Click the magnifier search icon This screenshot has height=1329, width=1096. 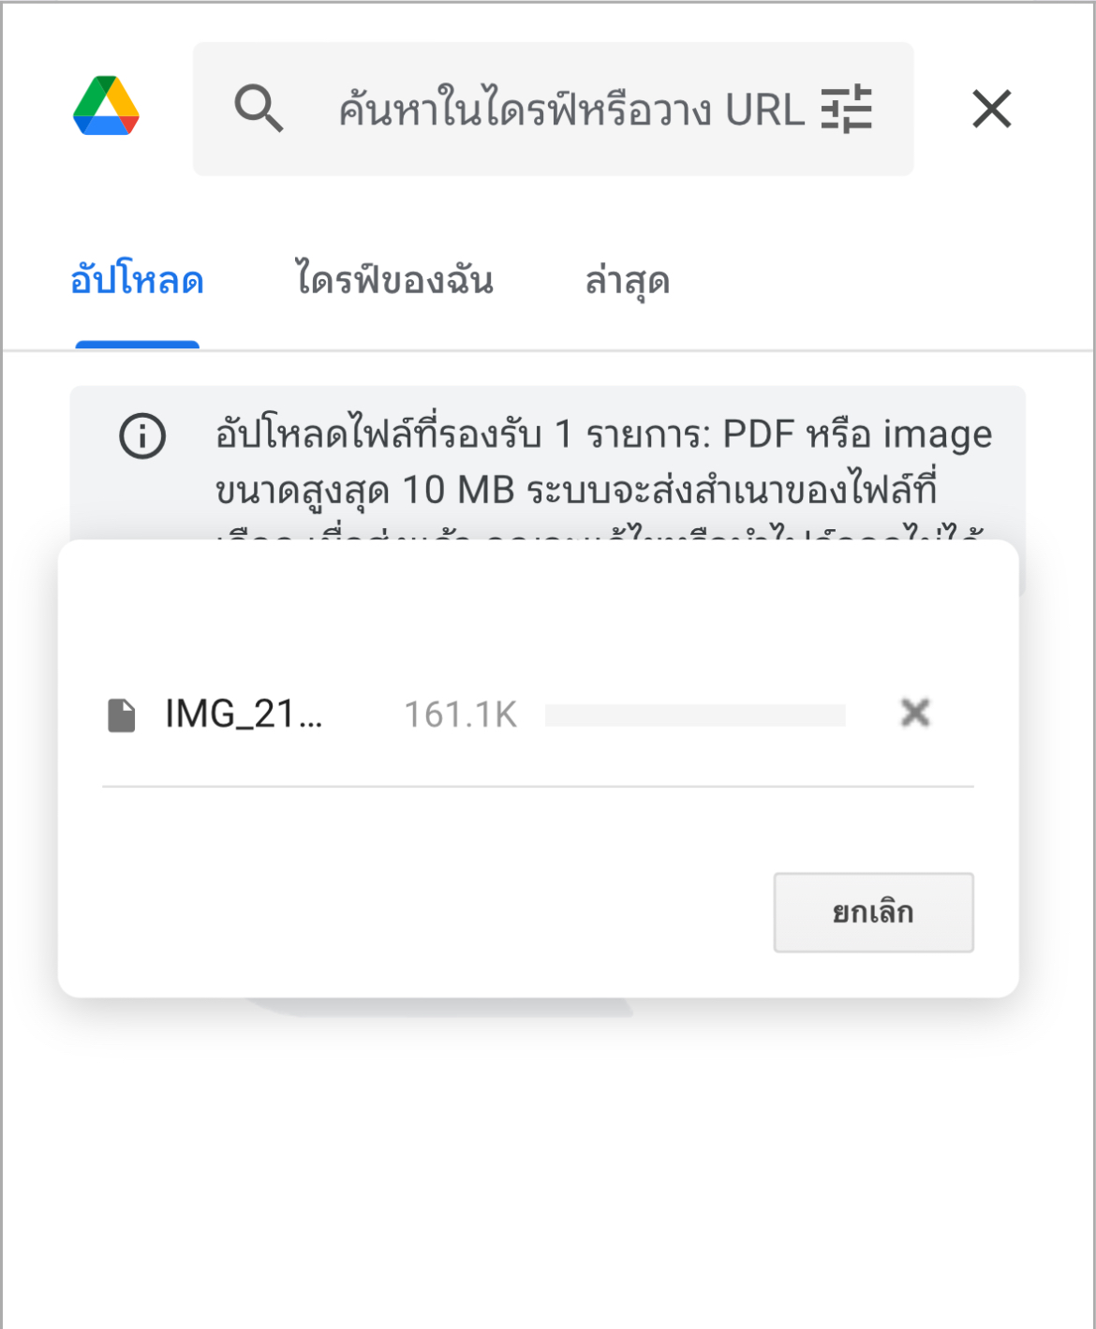[259, 109]
